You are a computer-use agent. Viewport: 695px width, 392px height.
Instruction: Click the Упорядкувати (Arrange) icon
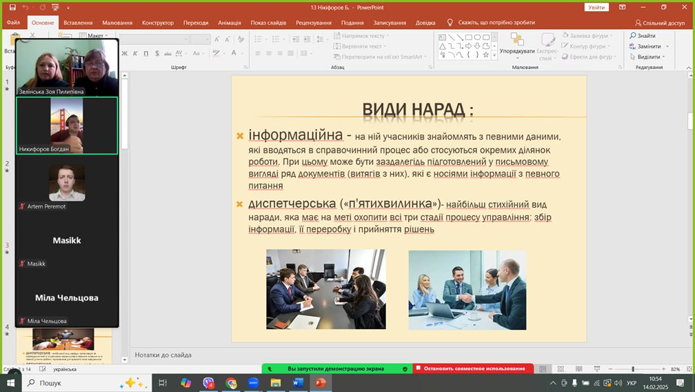pyautogui.click(x=516, y=43)
